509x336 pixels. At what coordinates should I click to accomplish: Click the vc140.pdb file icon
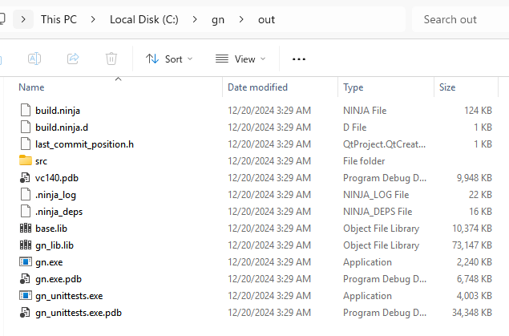coord(25,178)
